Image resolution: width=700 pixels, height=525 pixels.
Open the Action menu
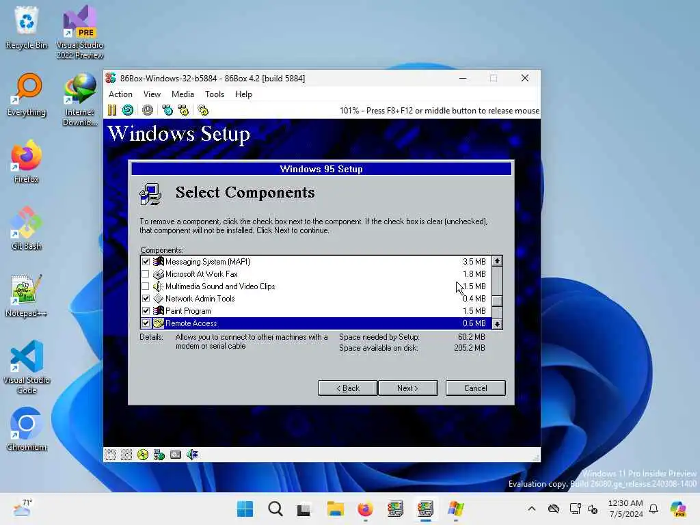tap(120, 94)
